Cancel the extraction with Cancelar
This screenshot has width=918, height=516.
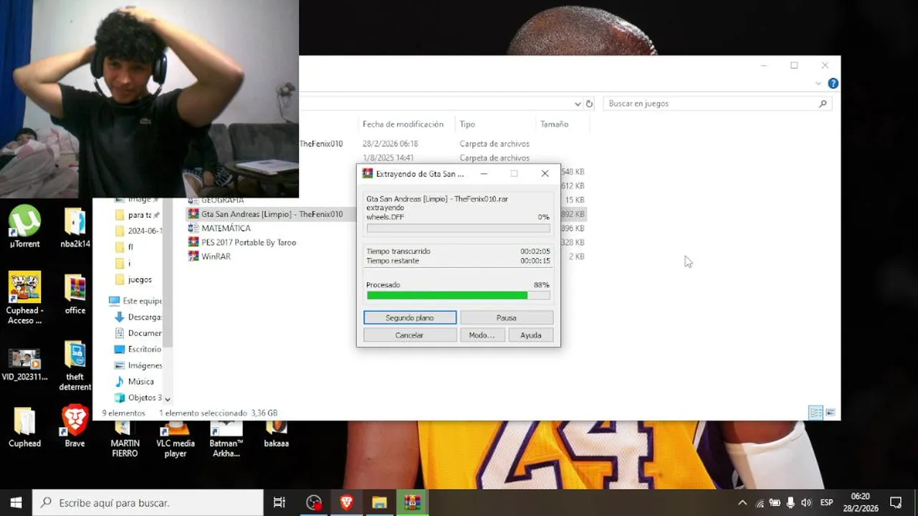tap(410, 335)
